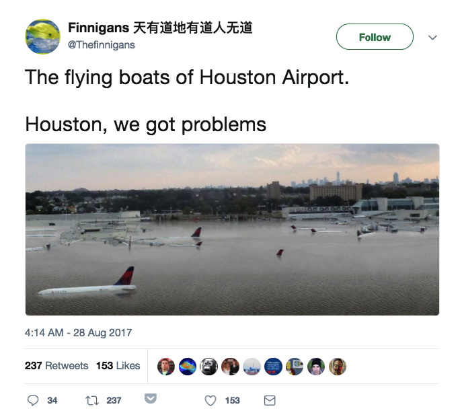
Task: Open first liker avatar in row
Action: (166, 367)
